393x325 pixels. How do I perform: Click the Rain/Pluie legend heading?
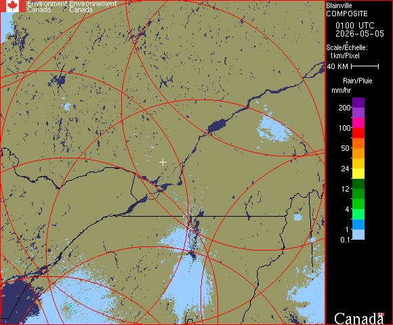point(357,81)
